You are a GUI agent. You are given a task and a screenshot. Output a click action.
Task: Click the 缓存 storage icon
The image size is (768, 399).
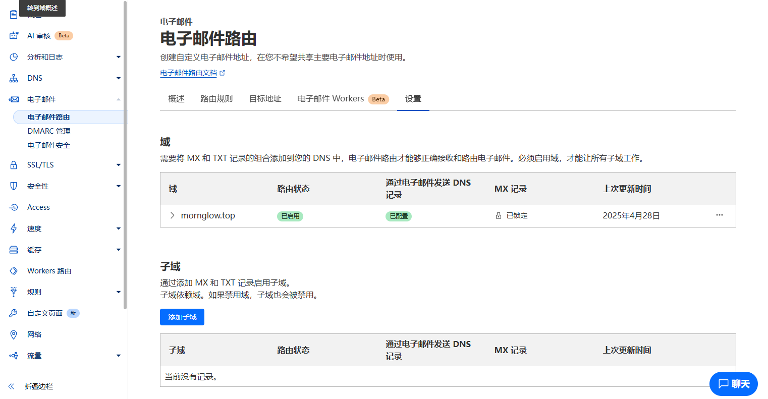[x=14, y=250]
